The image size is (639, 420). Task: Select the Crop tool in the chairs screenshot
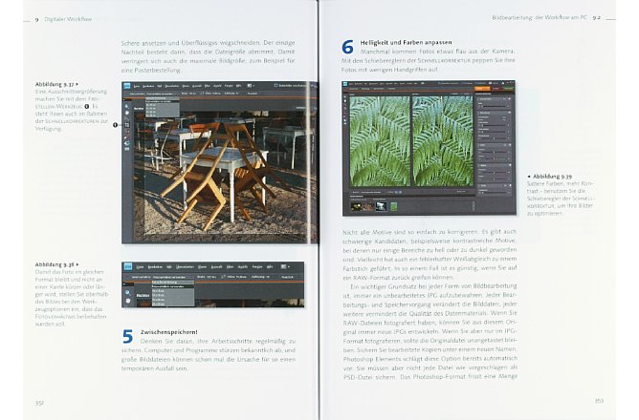[x=127, y=125]
